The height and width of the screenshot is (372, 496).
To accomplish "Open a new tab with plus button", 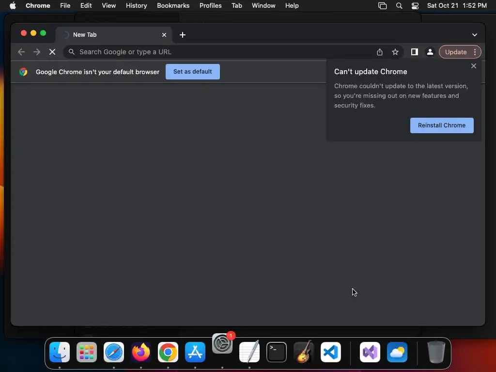I will [x=183, y=35].
